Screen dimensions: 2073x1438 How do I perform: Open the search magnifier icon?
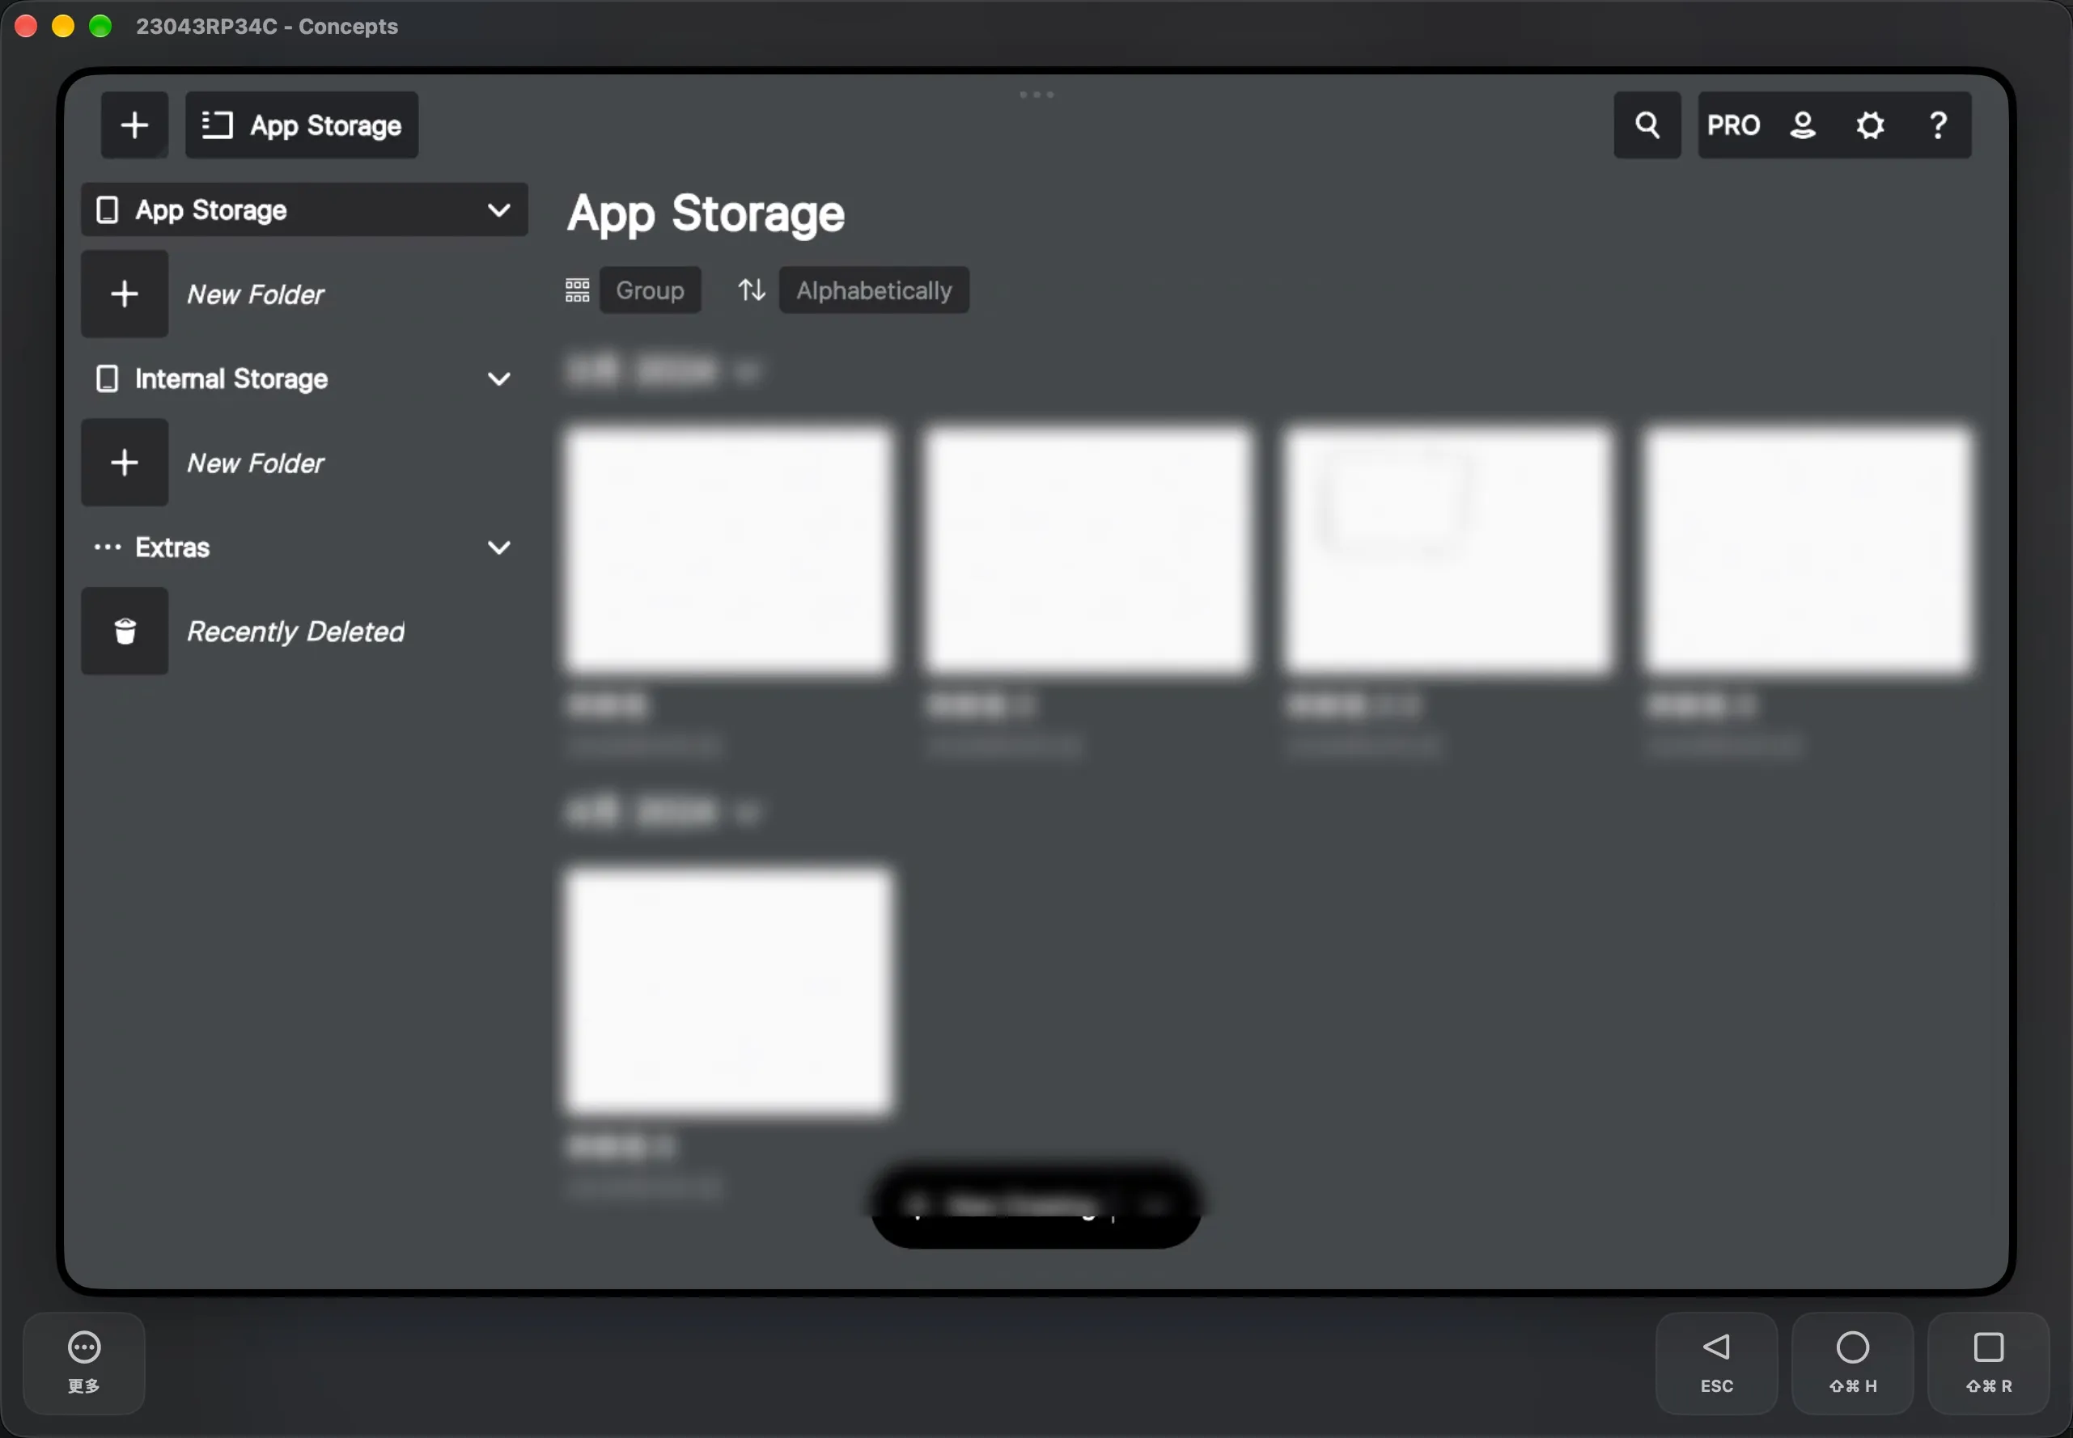point(1647,125)
